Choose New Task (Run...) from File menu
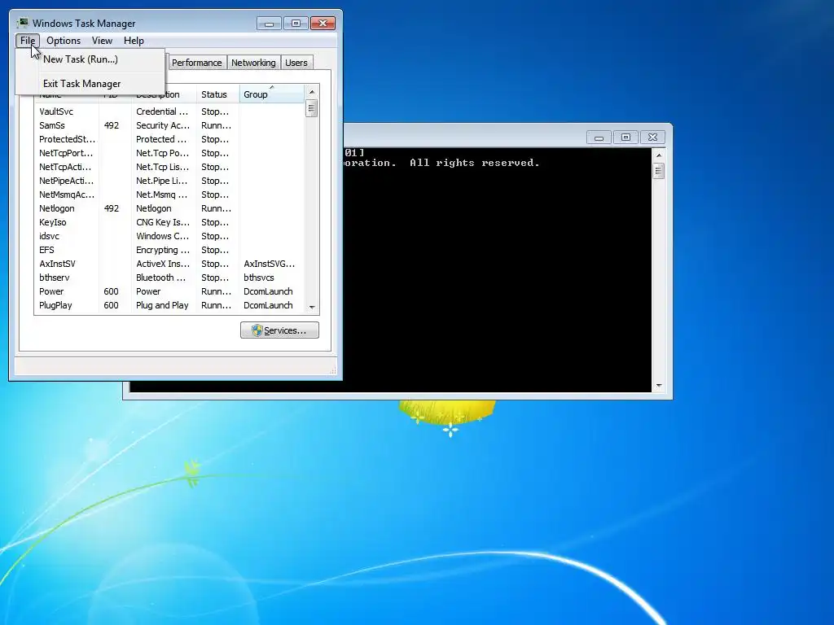The image size is (834, 625). click(x=81, y=59)
